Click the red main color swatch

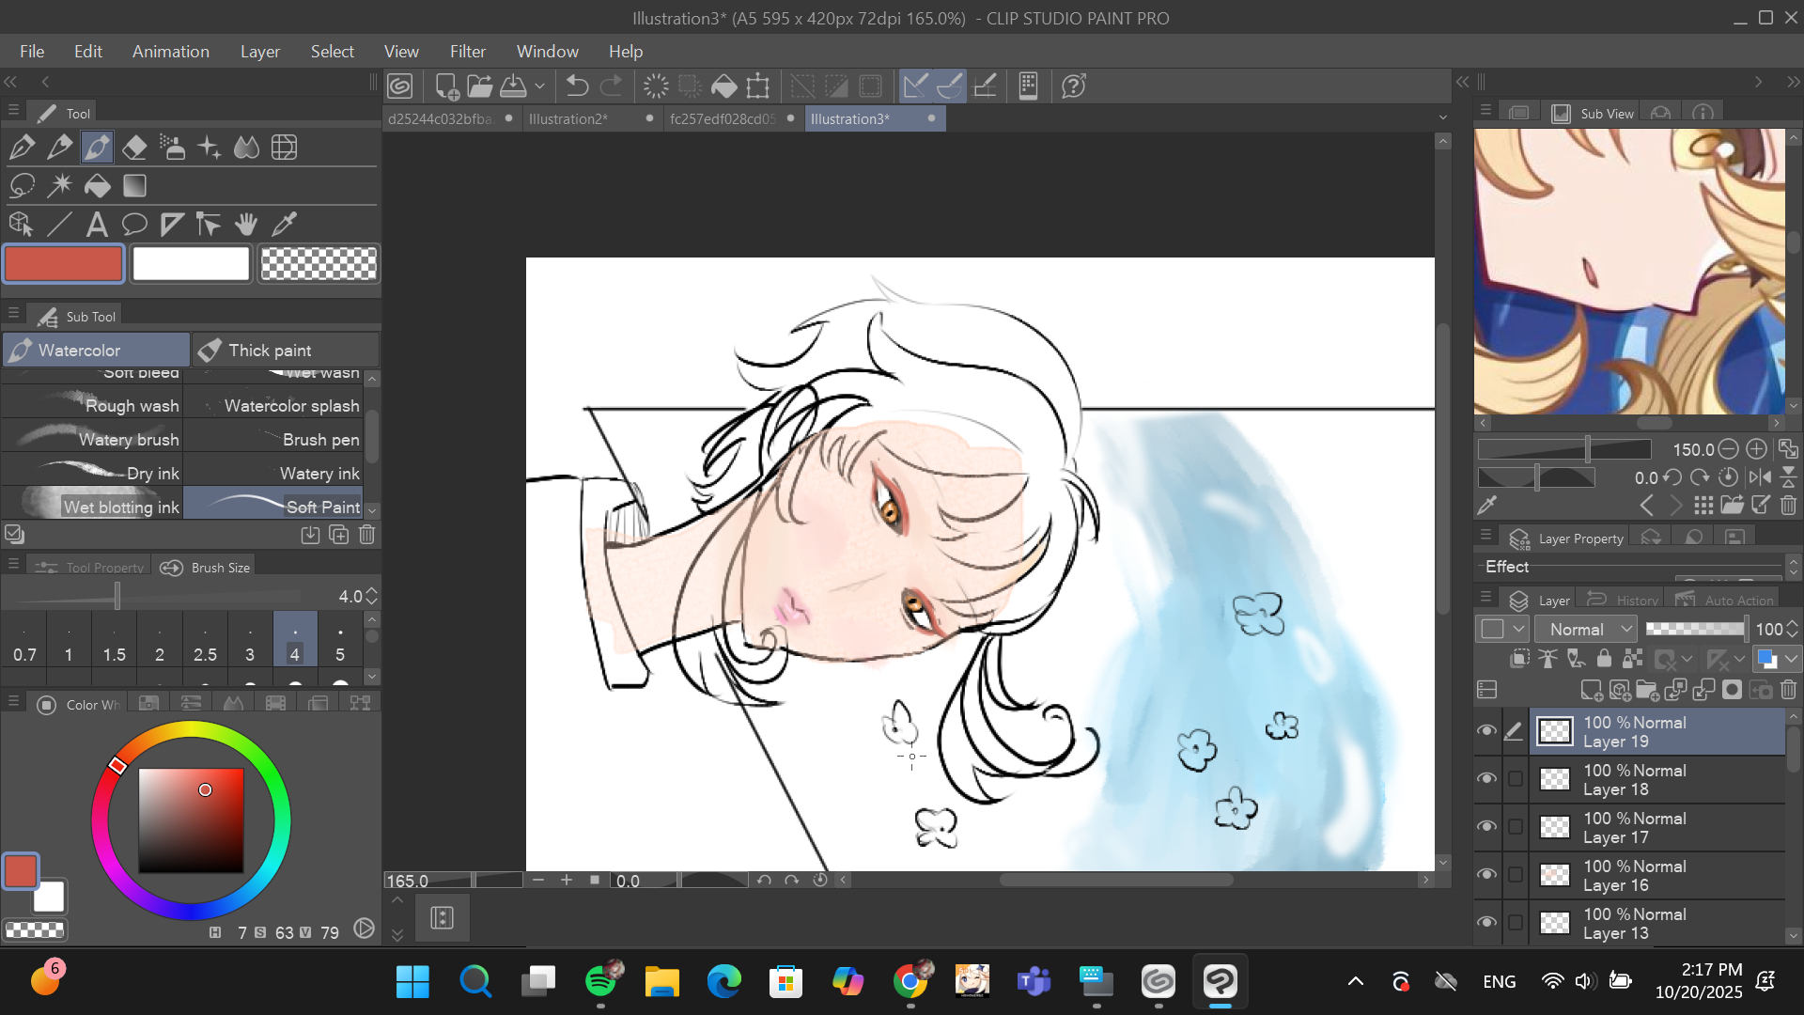(64, 264)
